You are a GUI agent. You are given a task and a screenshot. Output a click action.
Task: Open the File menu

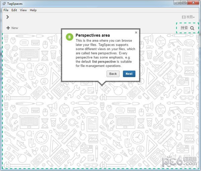6,10
